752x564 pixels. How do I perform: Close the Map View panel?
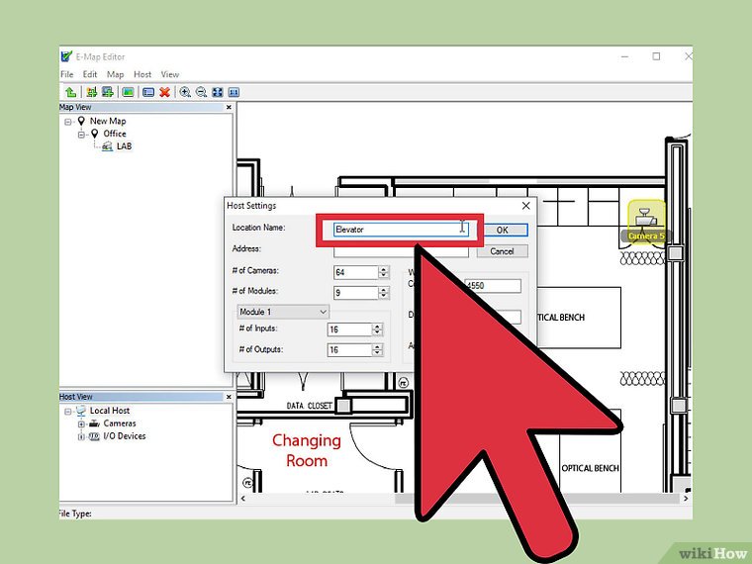point(229,107)
